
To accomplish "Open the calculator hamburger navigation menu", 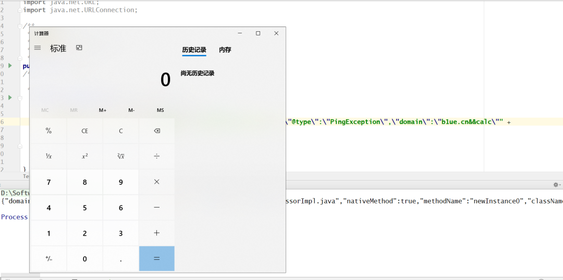I will (38, 48).
